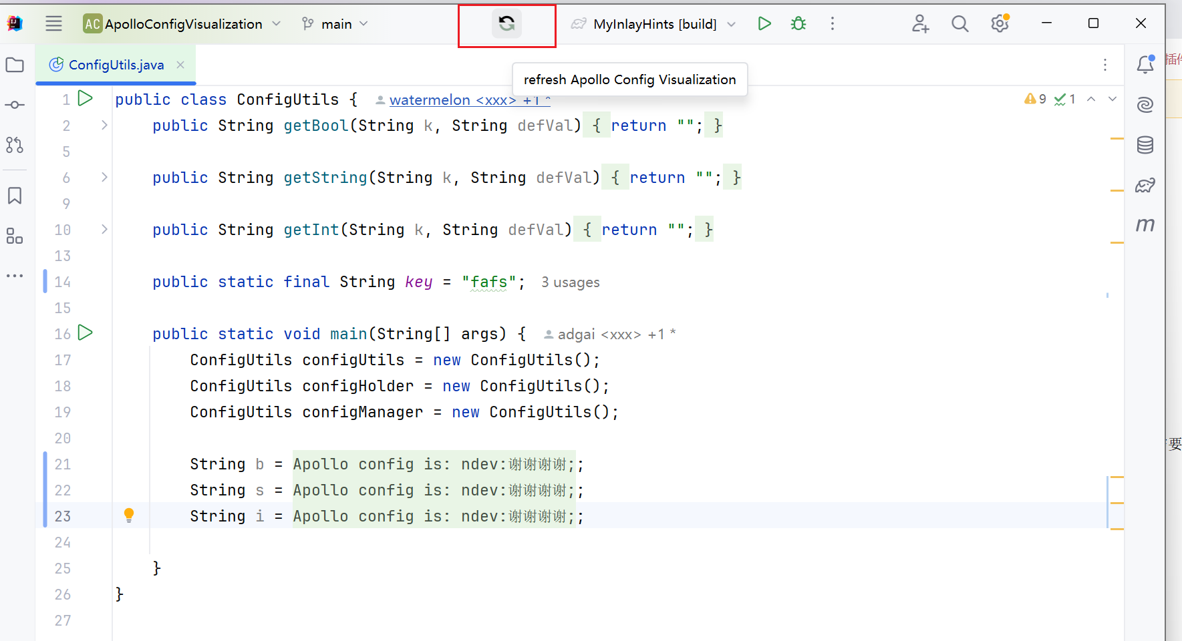
Task: Click the getInt method name
Action: [311, 230]
